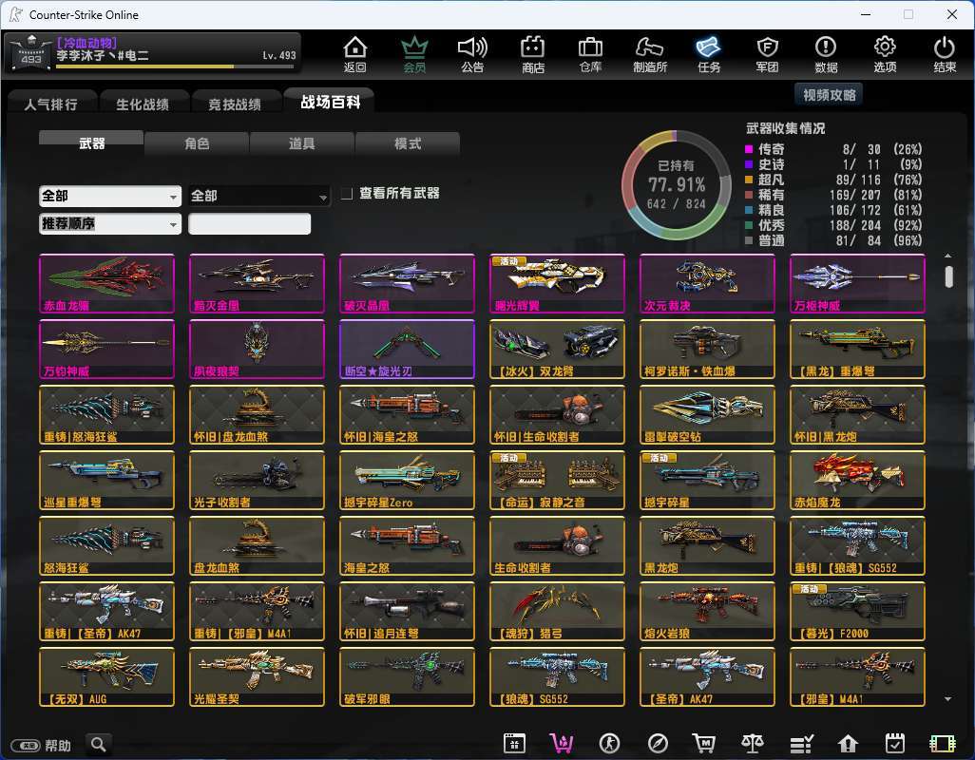The width and height of the screenshot is (975, 760).
Task: Click the 结束 power icon to quit
Action: point(944,55)
